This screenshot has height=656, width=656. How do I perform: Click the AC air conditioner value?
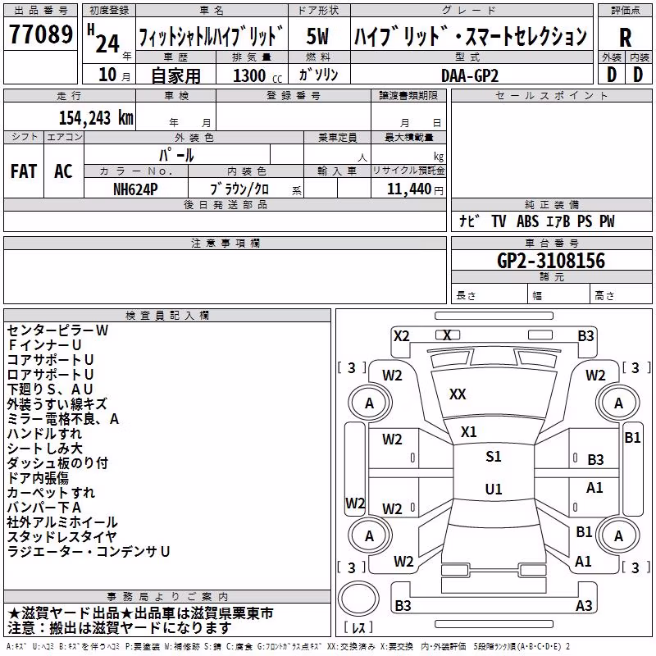[x=63, y=171]
